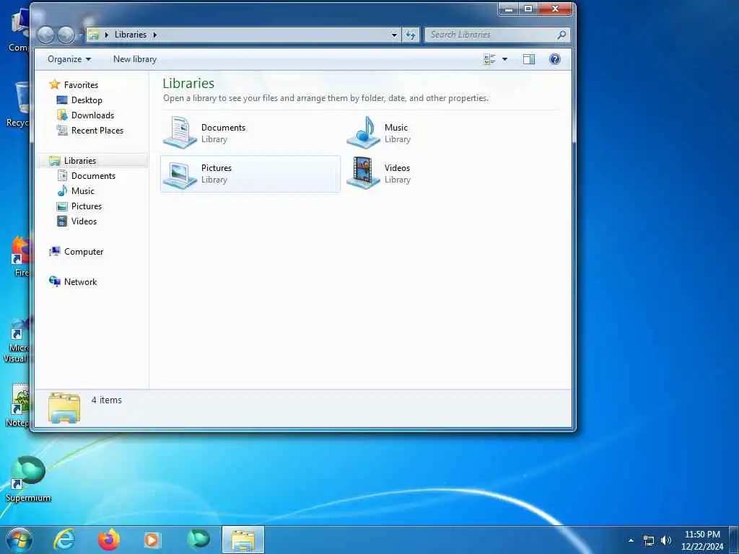Viewport: 739px width, 554px height.
Task: Open Windows Media Player from taskbar
Action: coord(152,540)
